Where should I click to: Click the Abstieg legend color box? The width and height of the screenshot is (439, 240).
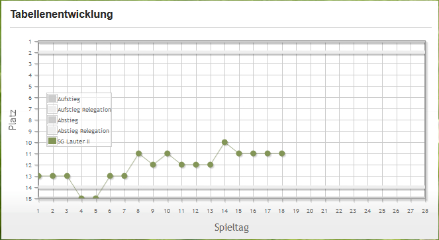click(52, 120)
